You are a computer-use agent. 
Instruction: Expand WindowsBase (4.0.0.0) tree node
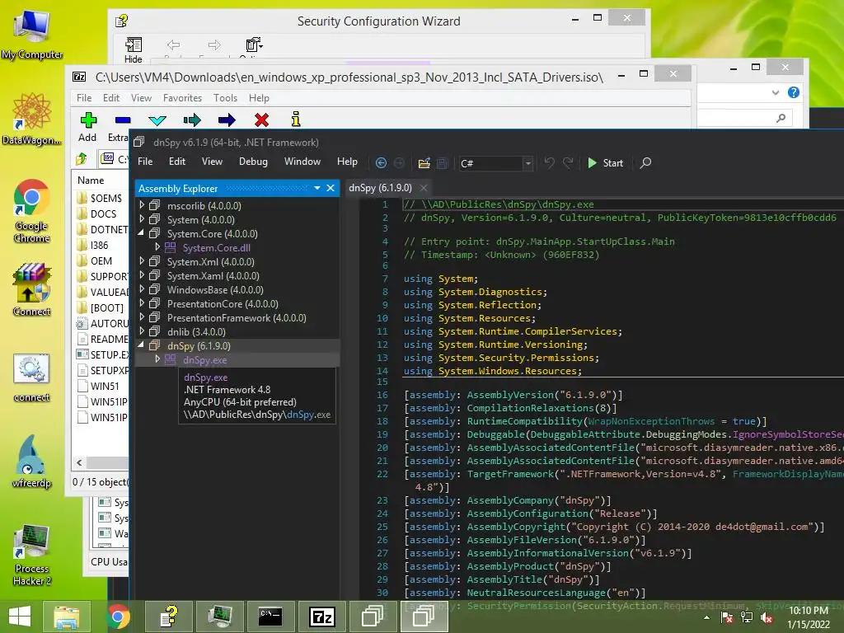click(142, 289)
